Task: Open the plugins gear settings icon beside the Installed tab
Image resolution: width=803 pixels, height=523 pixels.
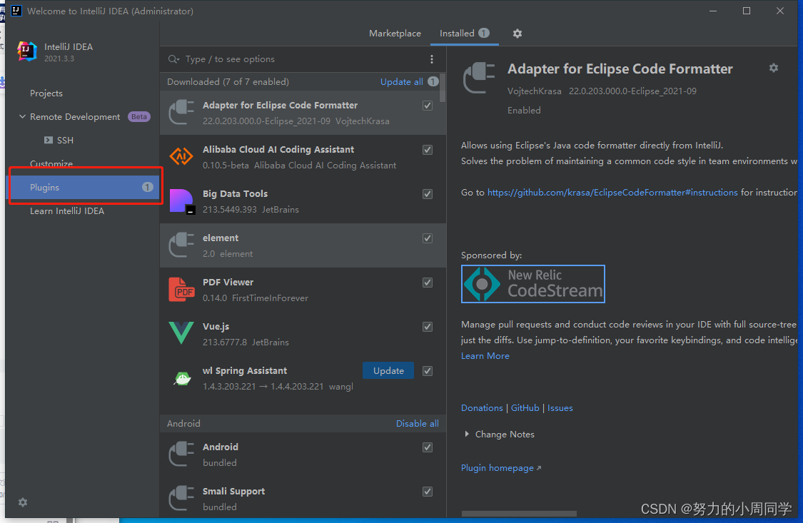Action: (x=517, y=34)
